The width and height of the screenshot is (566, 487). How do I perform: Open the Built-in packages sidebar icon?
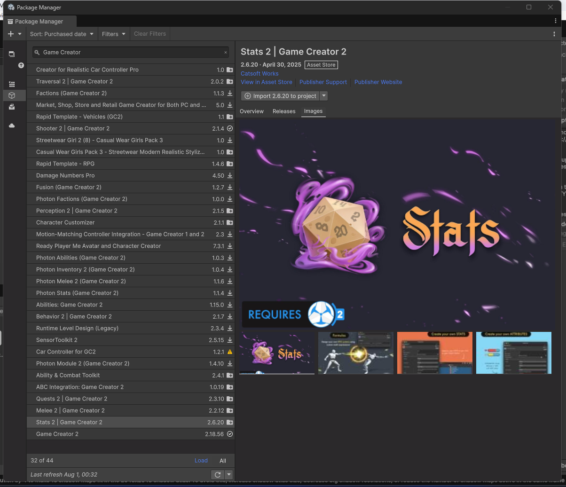pyautogui.click(x=12, y=107)
